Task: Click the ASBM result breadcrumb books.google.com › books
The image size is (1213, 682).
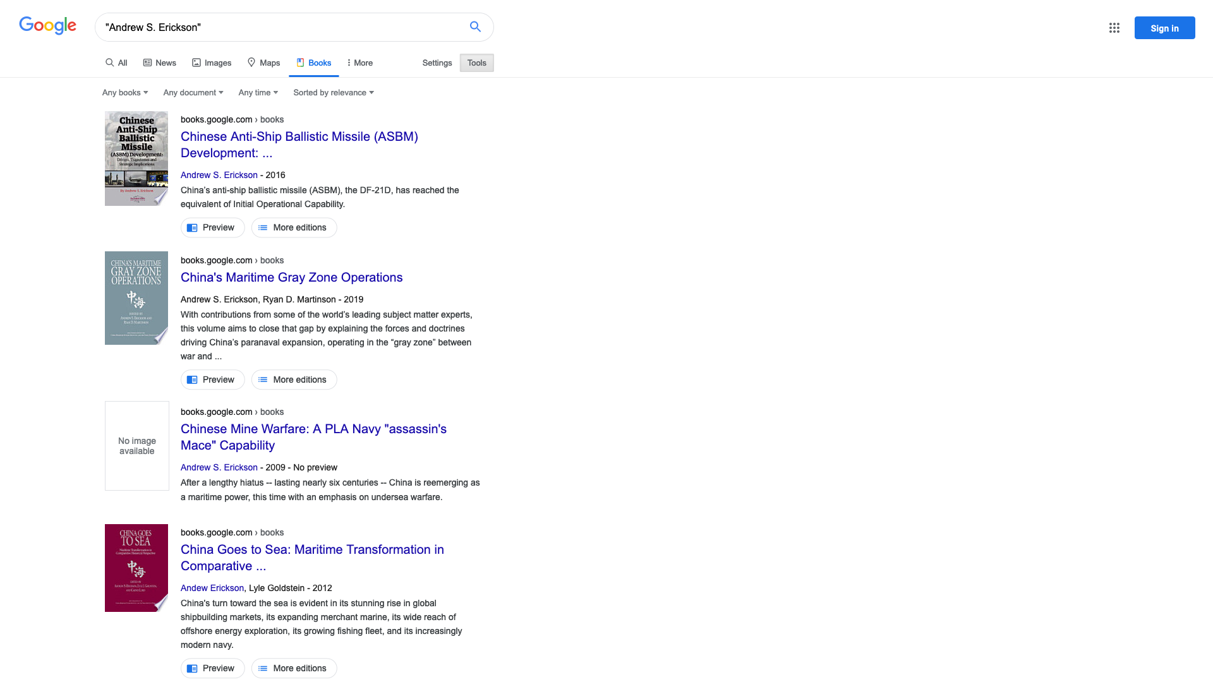Action: [232, 119]
